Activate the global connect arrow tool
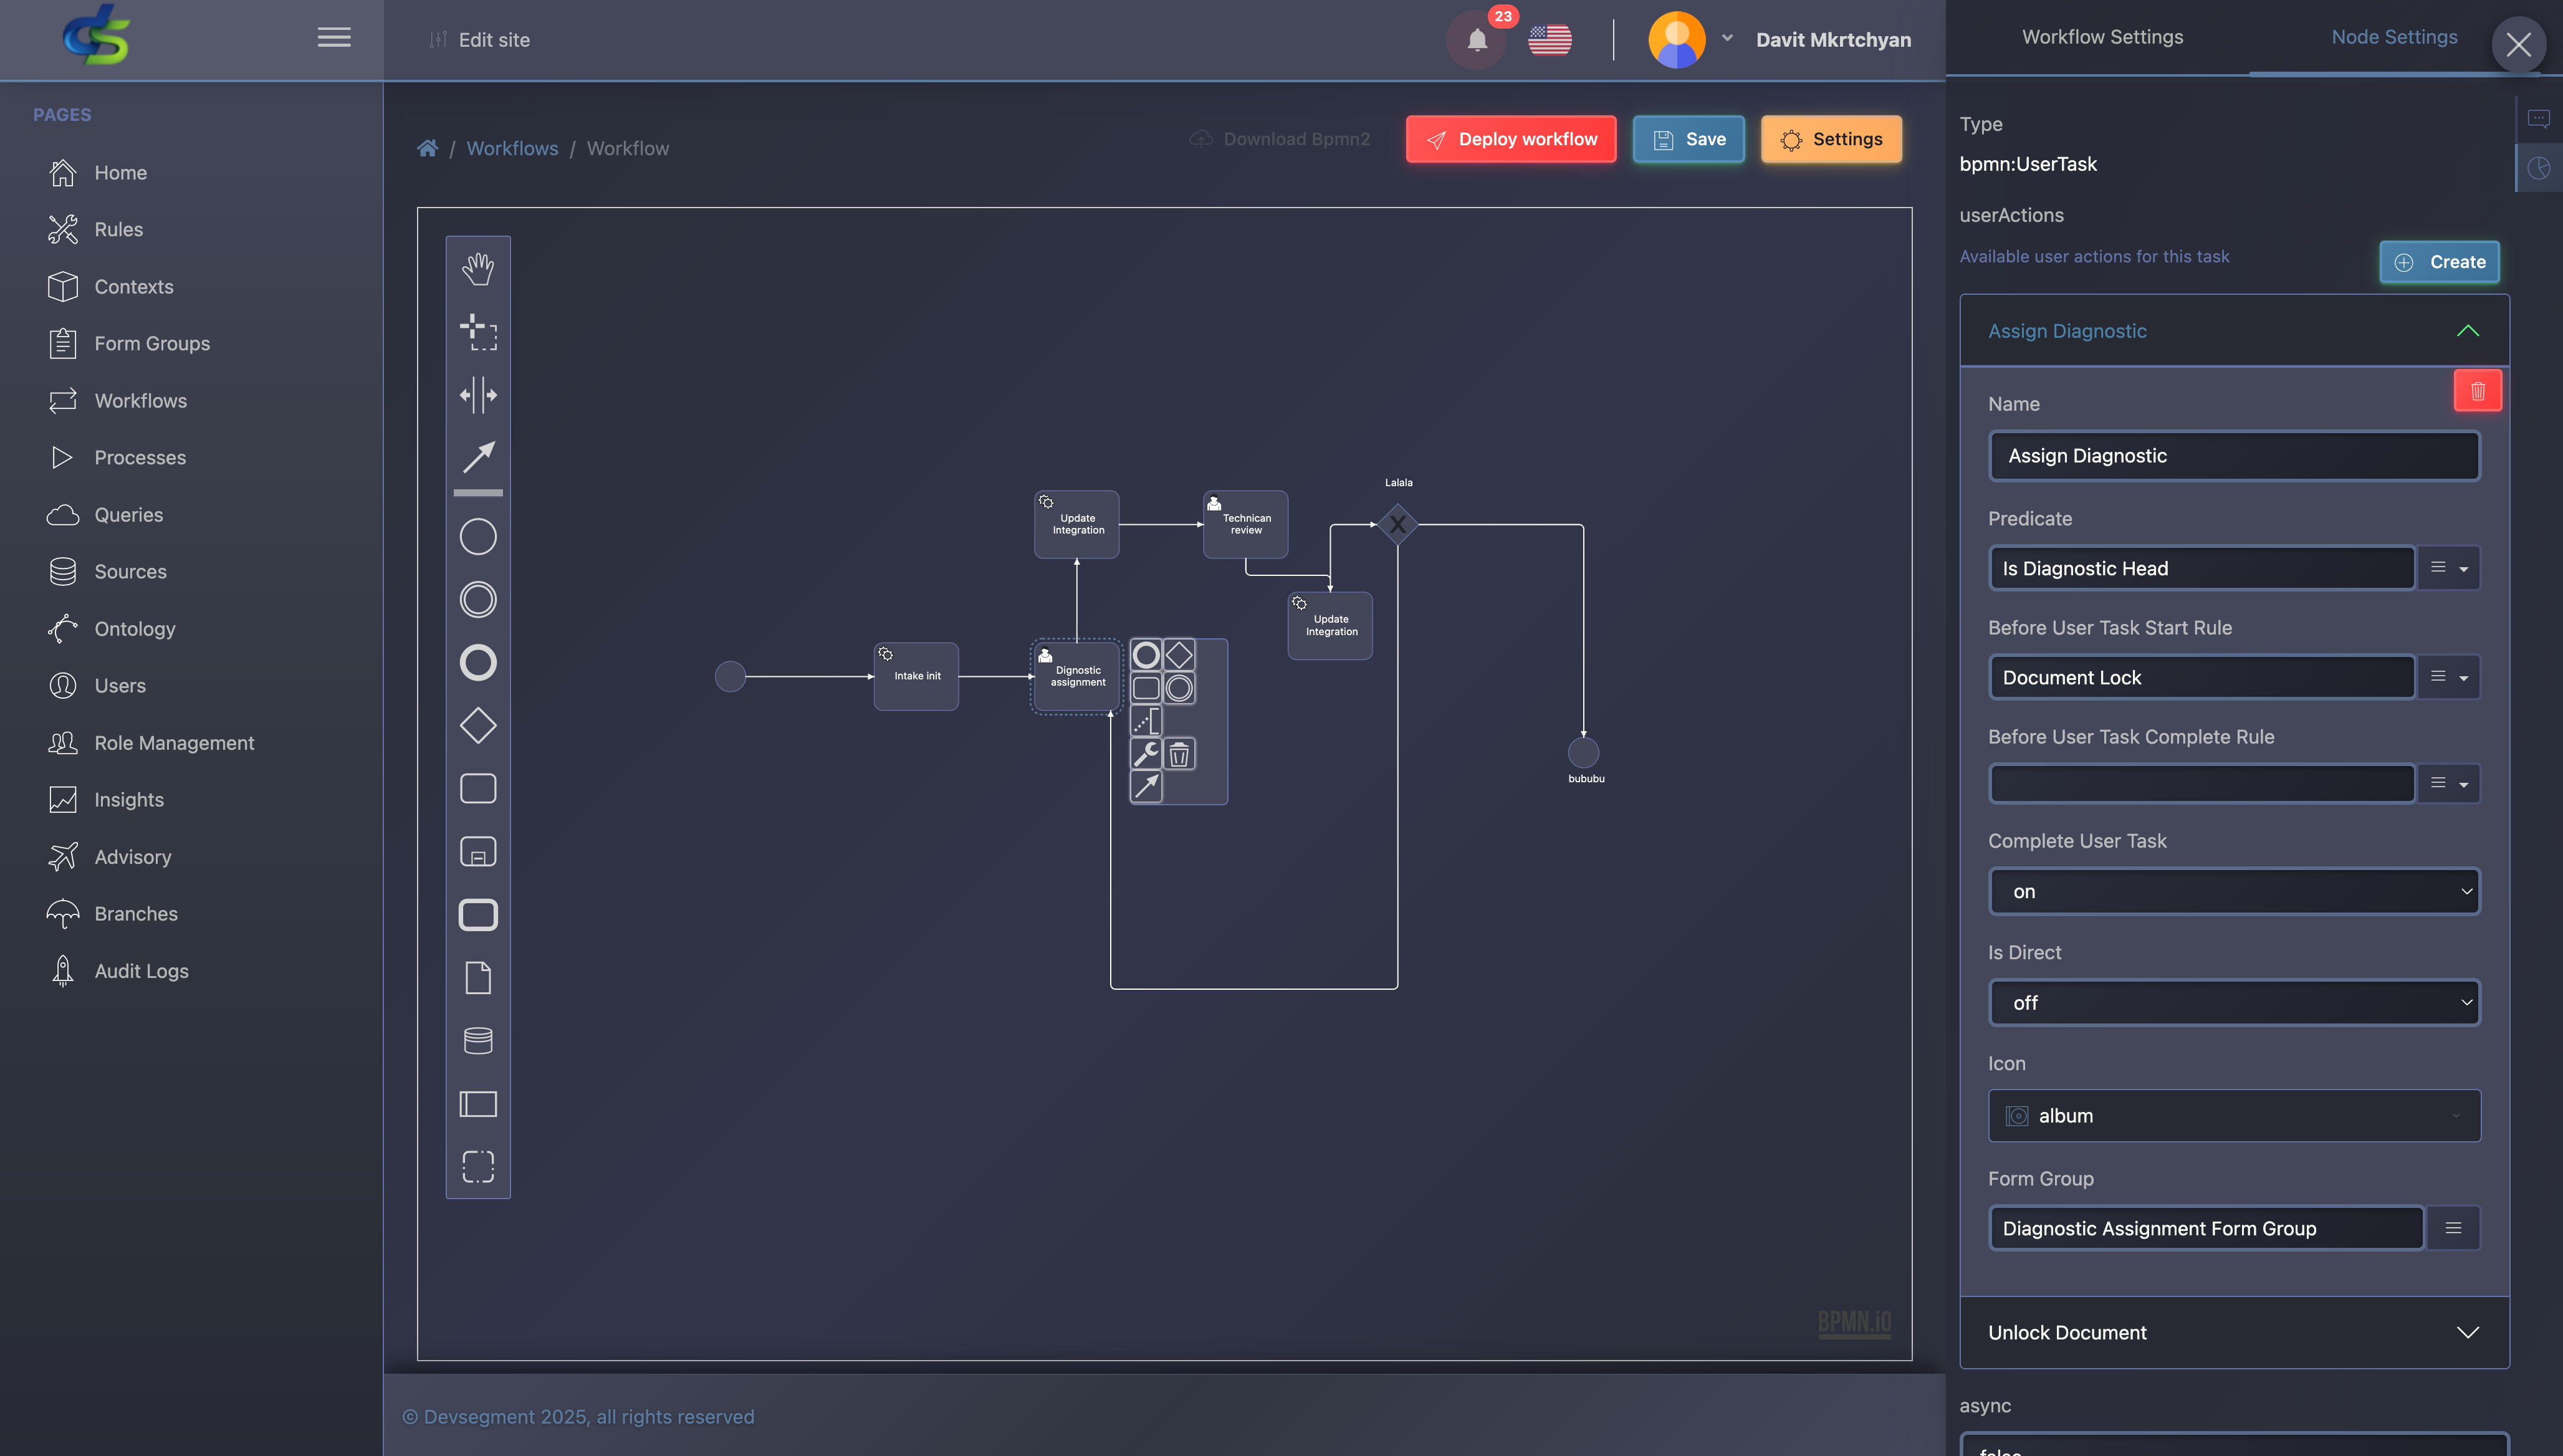 (478, 457)
